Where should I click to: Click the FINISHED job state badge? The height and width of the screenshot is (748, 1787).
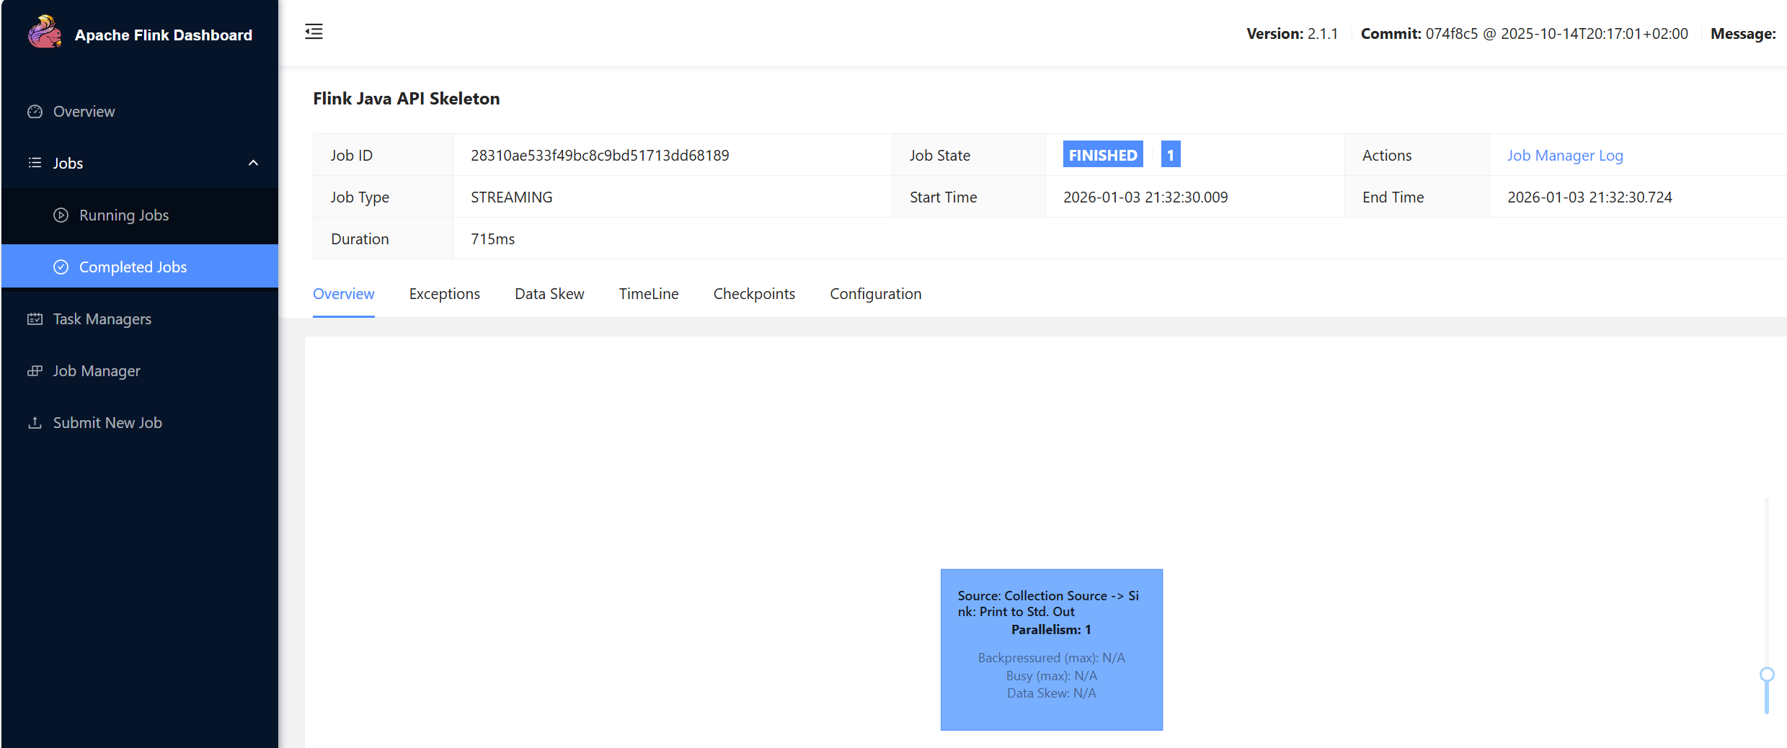1103,155
